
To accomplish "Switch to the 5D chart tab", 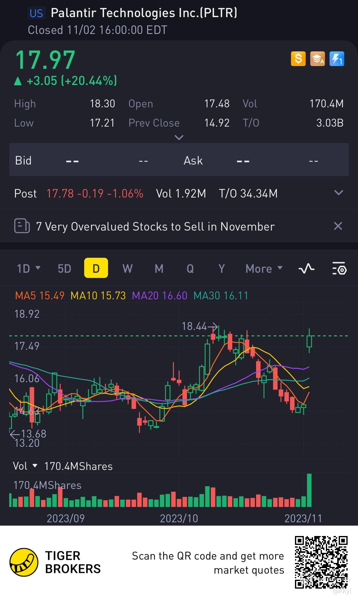I will click(x=64, y=268).
